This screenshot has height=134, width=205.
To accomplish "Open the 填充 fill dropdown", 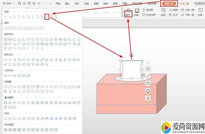I will coord(128,15).
